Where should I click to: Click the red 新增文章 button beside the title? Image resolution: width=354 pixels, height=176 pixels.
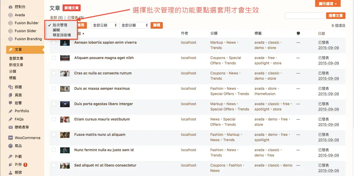pyautogui.click(x=71, y=8)
